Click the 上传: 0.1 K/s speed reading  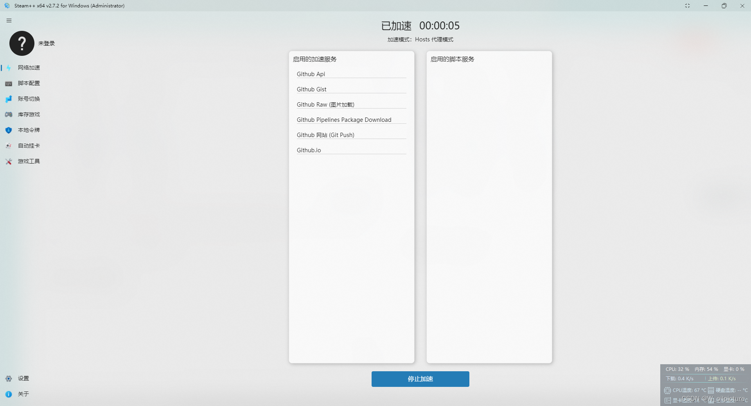[x=722, y=379]
